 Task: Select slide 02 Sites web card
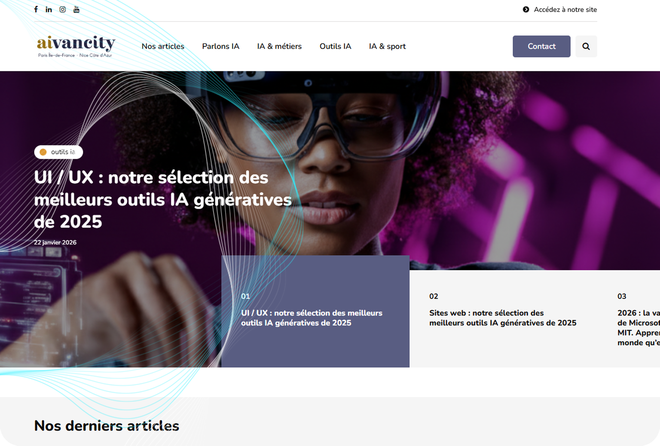pos(504,319)
